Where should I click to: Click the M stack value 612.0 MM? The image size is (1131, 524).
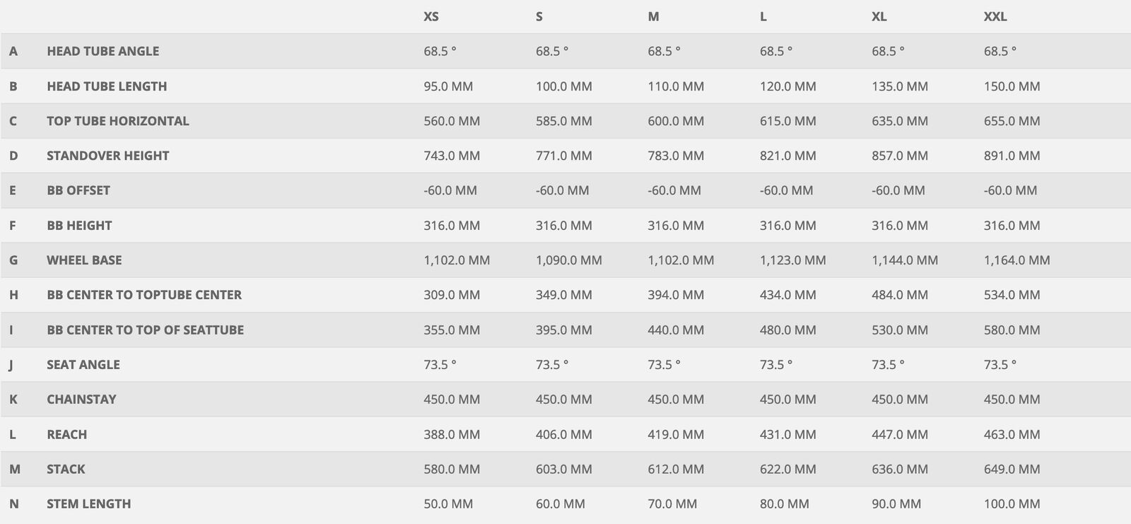[x=676, y=469]
